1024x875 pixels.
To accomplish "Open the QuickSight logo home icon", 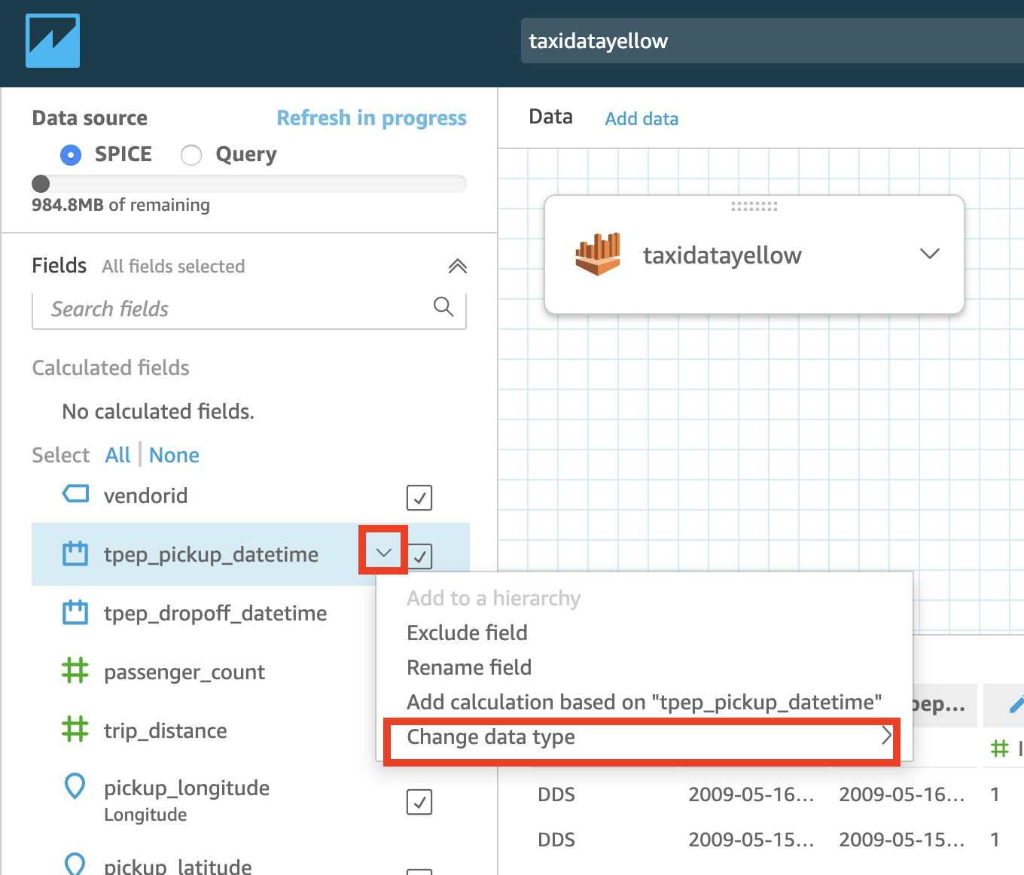I will 53,41.
